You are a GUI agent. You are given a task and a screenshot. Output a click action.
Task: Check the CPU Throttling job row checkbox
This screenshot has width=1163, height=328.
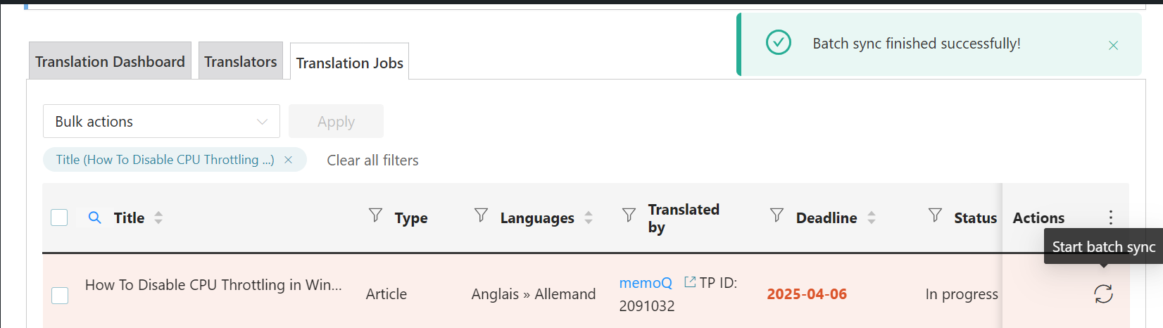click(60, 296)
